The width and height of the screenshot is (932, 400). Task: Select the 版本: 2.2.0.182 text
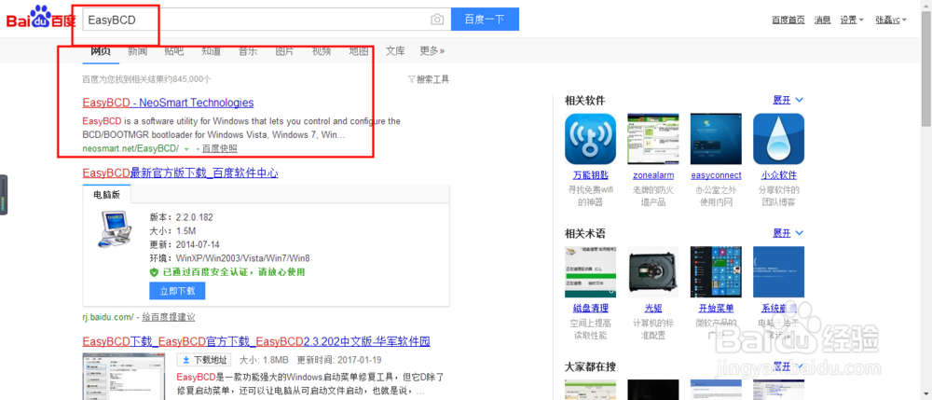tap(182, 217)
